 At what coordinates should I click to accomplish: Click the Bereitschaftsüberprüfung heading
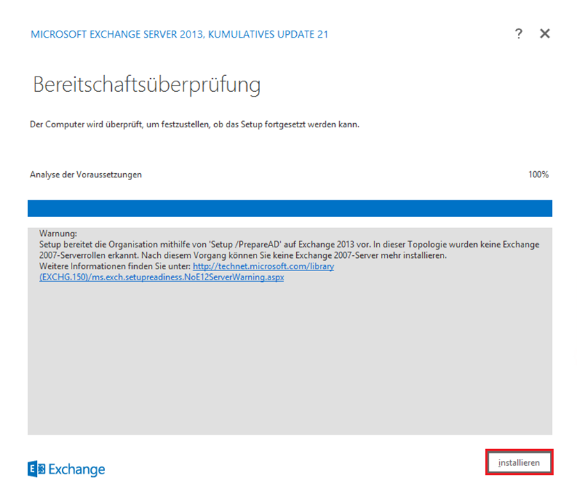pyautogui.click(x=147, y=85)
